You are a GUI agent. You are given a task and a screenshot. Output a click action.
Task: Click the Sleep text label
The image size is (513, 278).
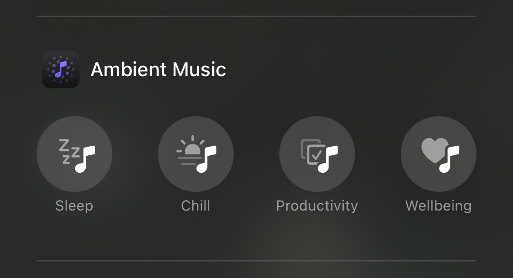pyautogui.click(x=74, y=206)
